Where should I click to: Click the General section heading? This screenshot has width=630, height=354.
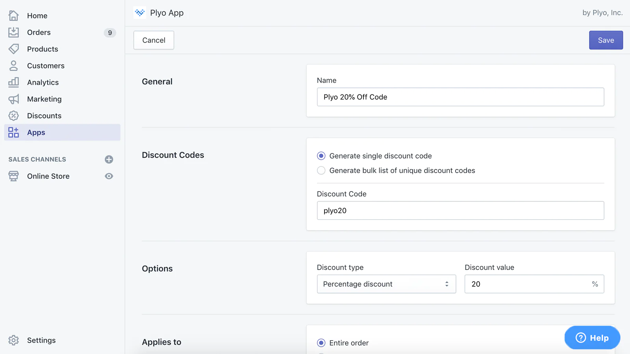[x=157, y=81]
